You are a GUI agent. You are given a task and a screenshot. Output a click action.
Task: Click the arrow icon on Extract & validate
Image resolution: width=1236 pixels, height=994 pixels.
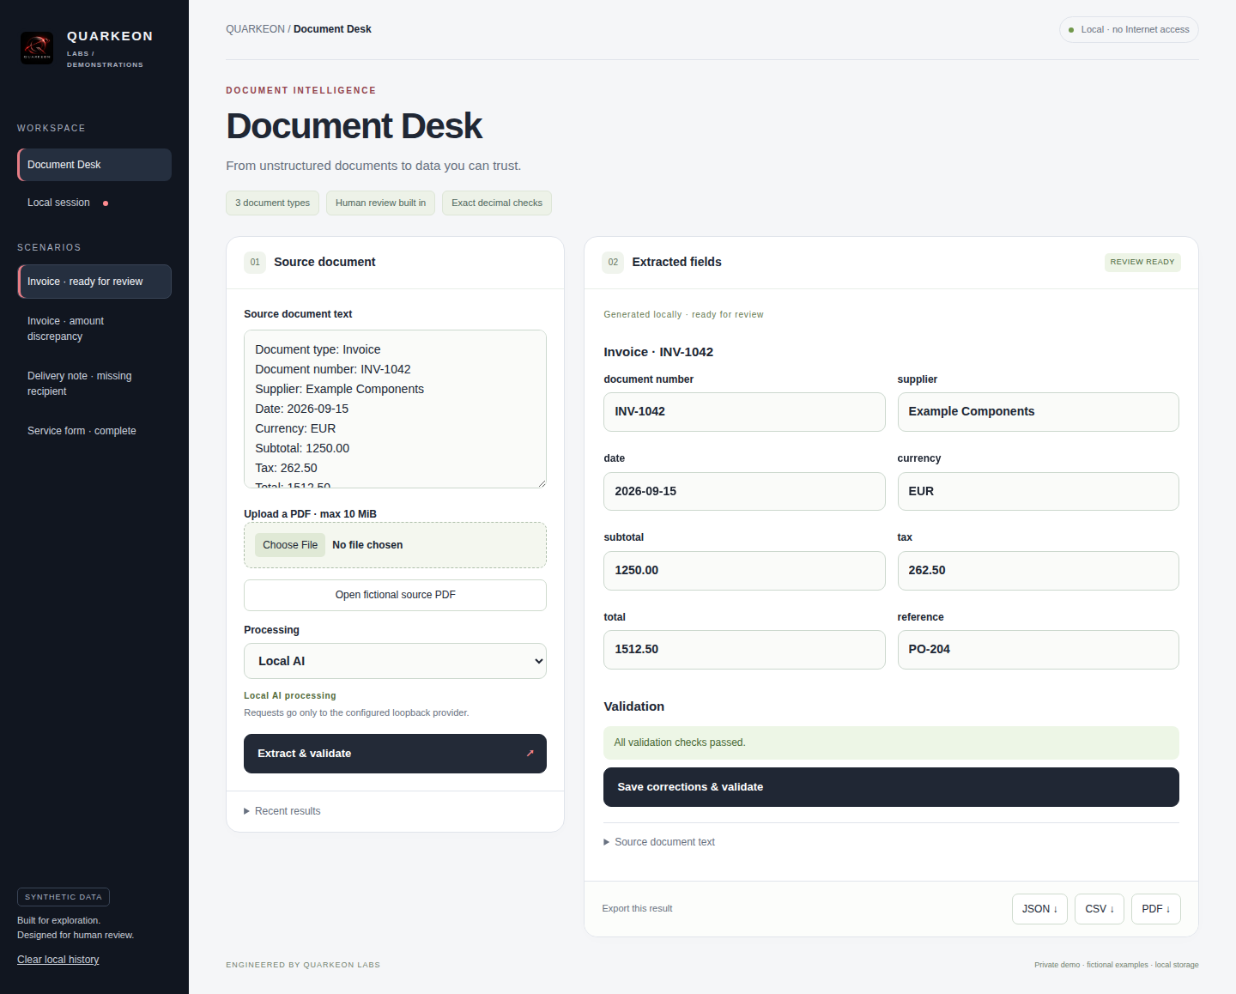point(530,754)
